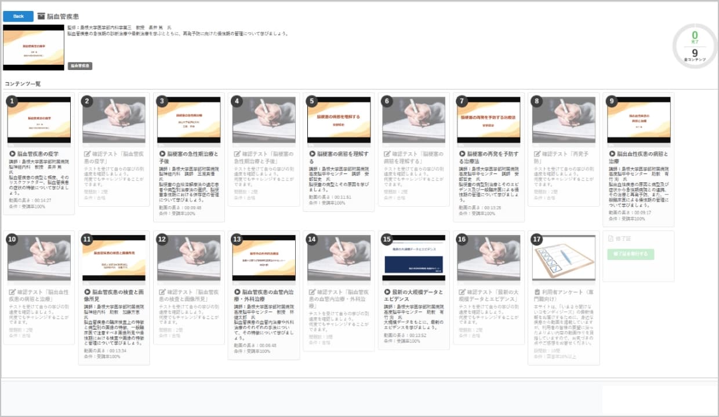
Task: Click the play icon for 脳梗塞の病態を理解する
Action: (x=312, y=154)
